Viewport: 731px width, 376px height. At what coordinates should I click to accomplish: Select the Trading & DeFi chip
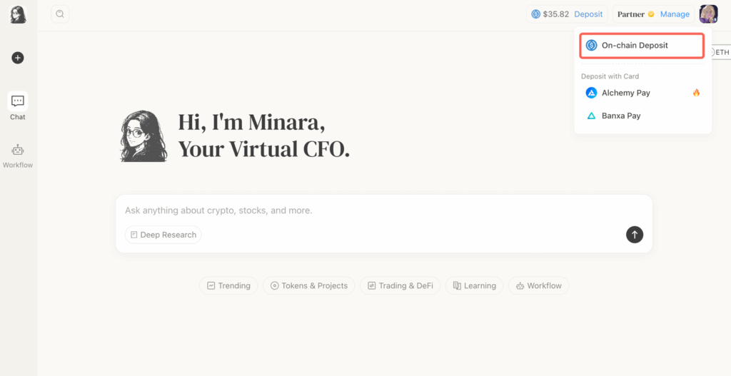coord(400,285)
